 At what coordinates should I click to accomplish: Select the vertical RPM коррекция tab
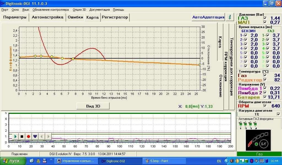(x=226, y=67)
